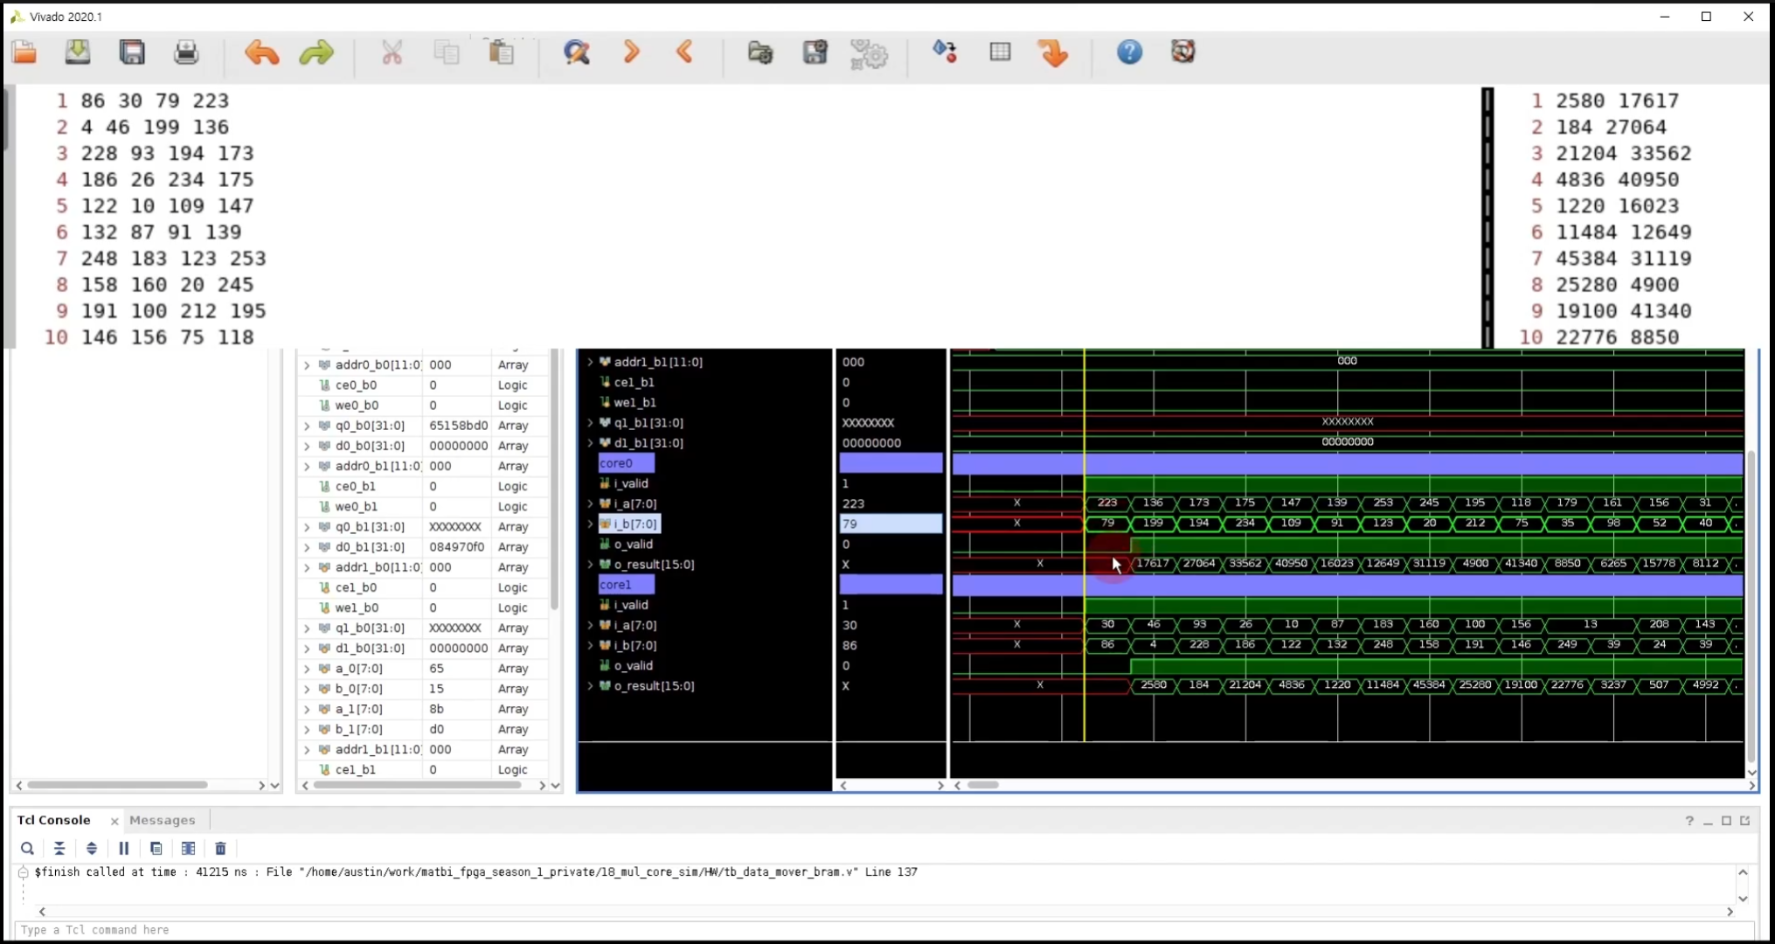This screenshot has height=944, width=1775.
Task: Expand the q0_b0[31:0] array signal
Action: [x=307, y=427]
